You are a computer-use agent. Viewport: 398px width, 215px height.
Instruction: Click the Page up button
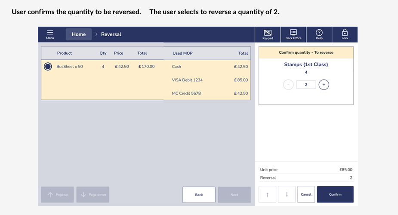pos(57,195)
